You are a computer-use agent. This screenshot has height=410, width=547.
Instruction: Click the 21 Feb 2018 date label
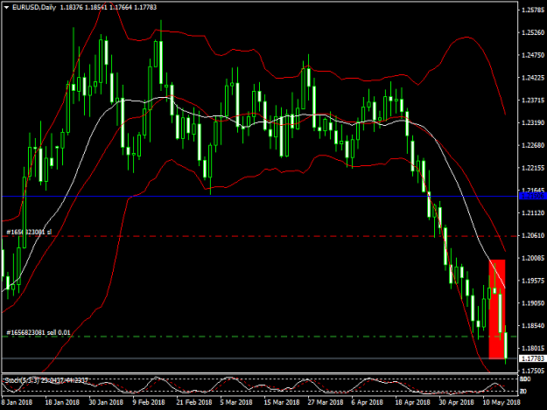(x=194, y=402)
